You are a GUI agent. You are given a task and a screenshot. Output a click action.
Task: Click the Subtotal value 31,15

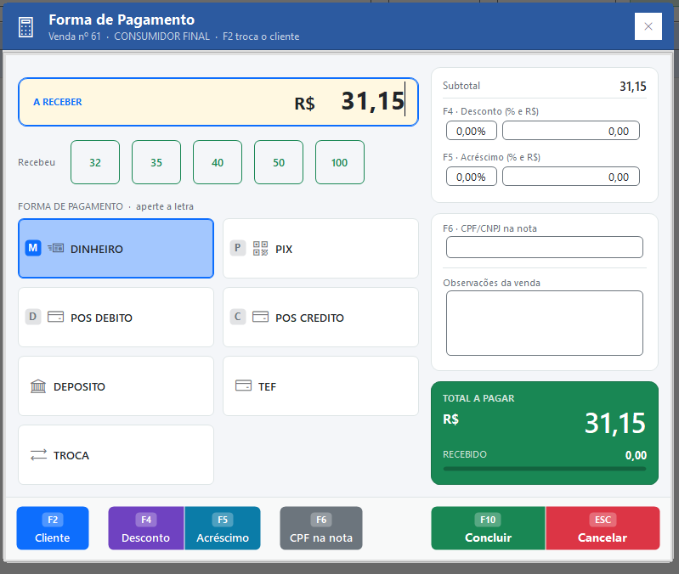[632, 87]
